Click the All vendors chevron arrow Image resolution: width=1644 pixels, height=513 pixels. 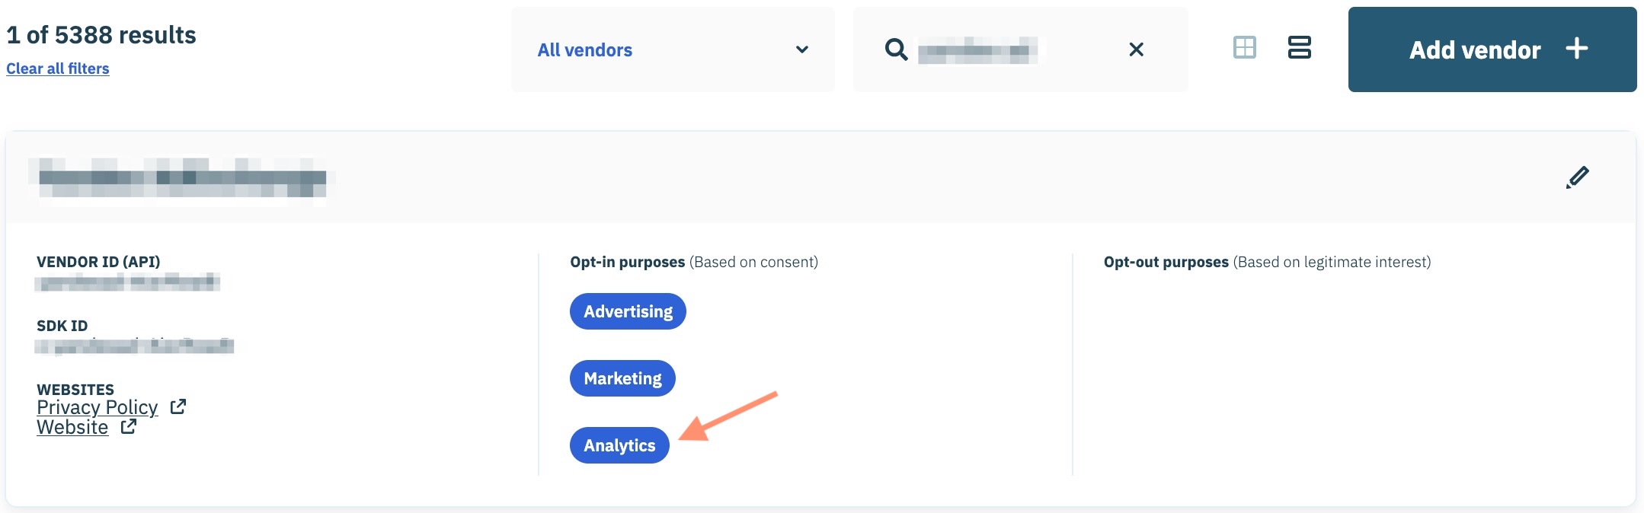tap(801, 50)
